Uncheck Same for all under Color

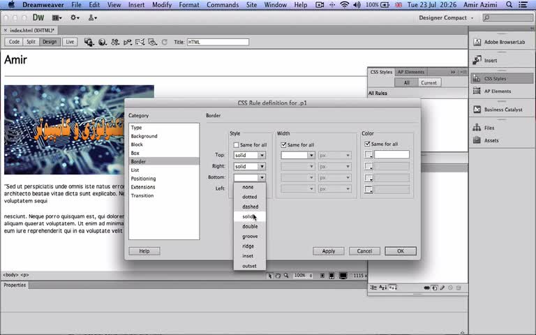coord(367,144)
